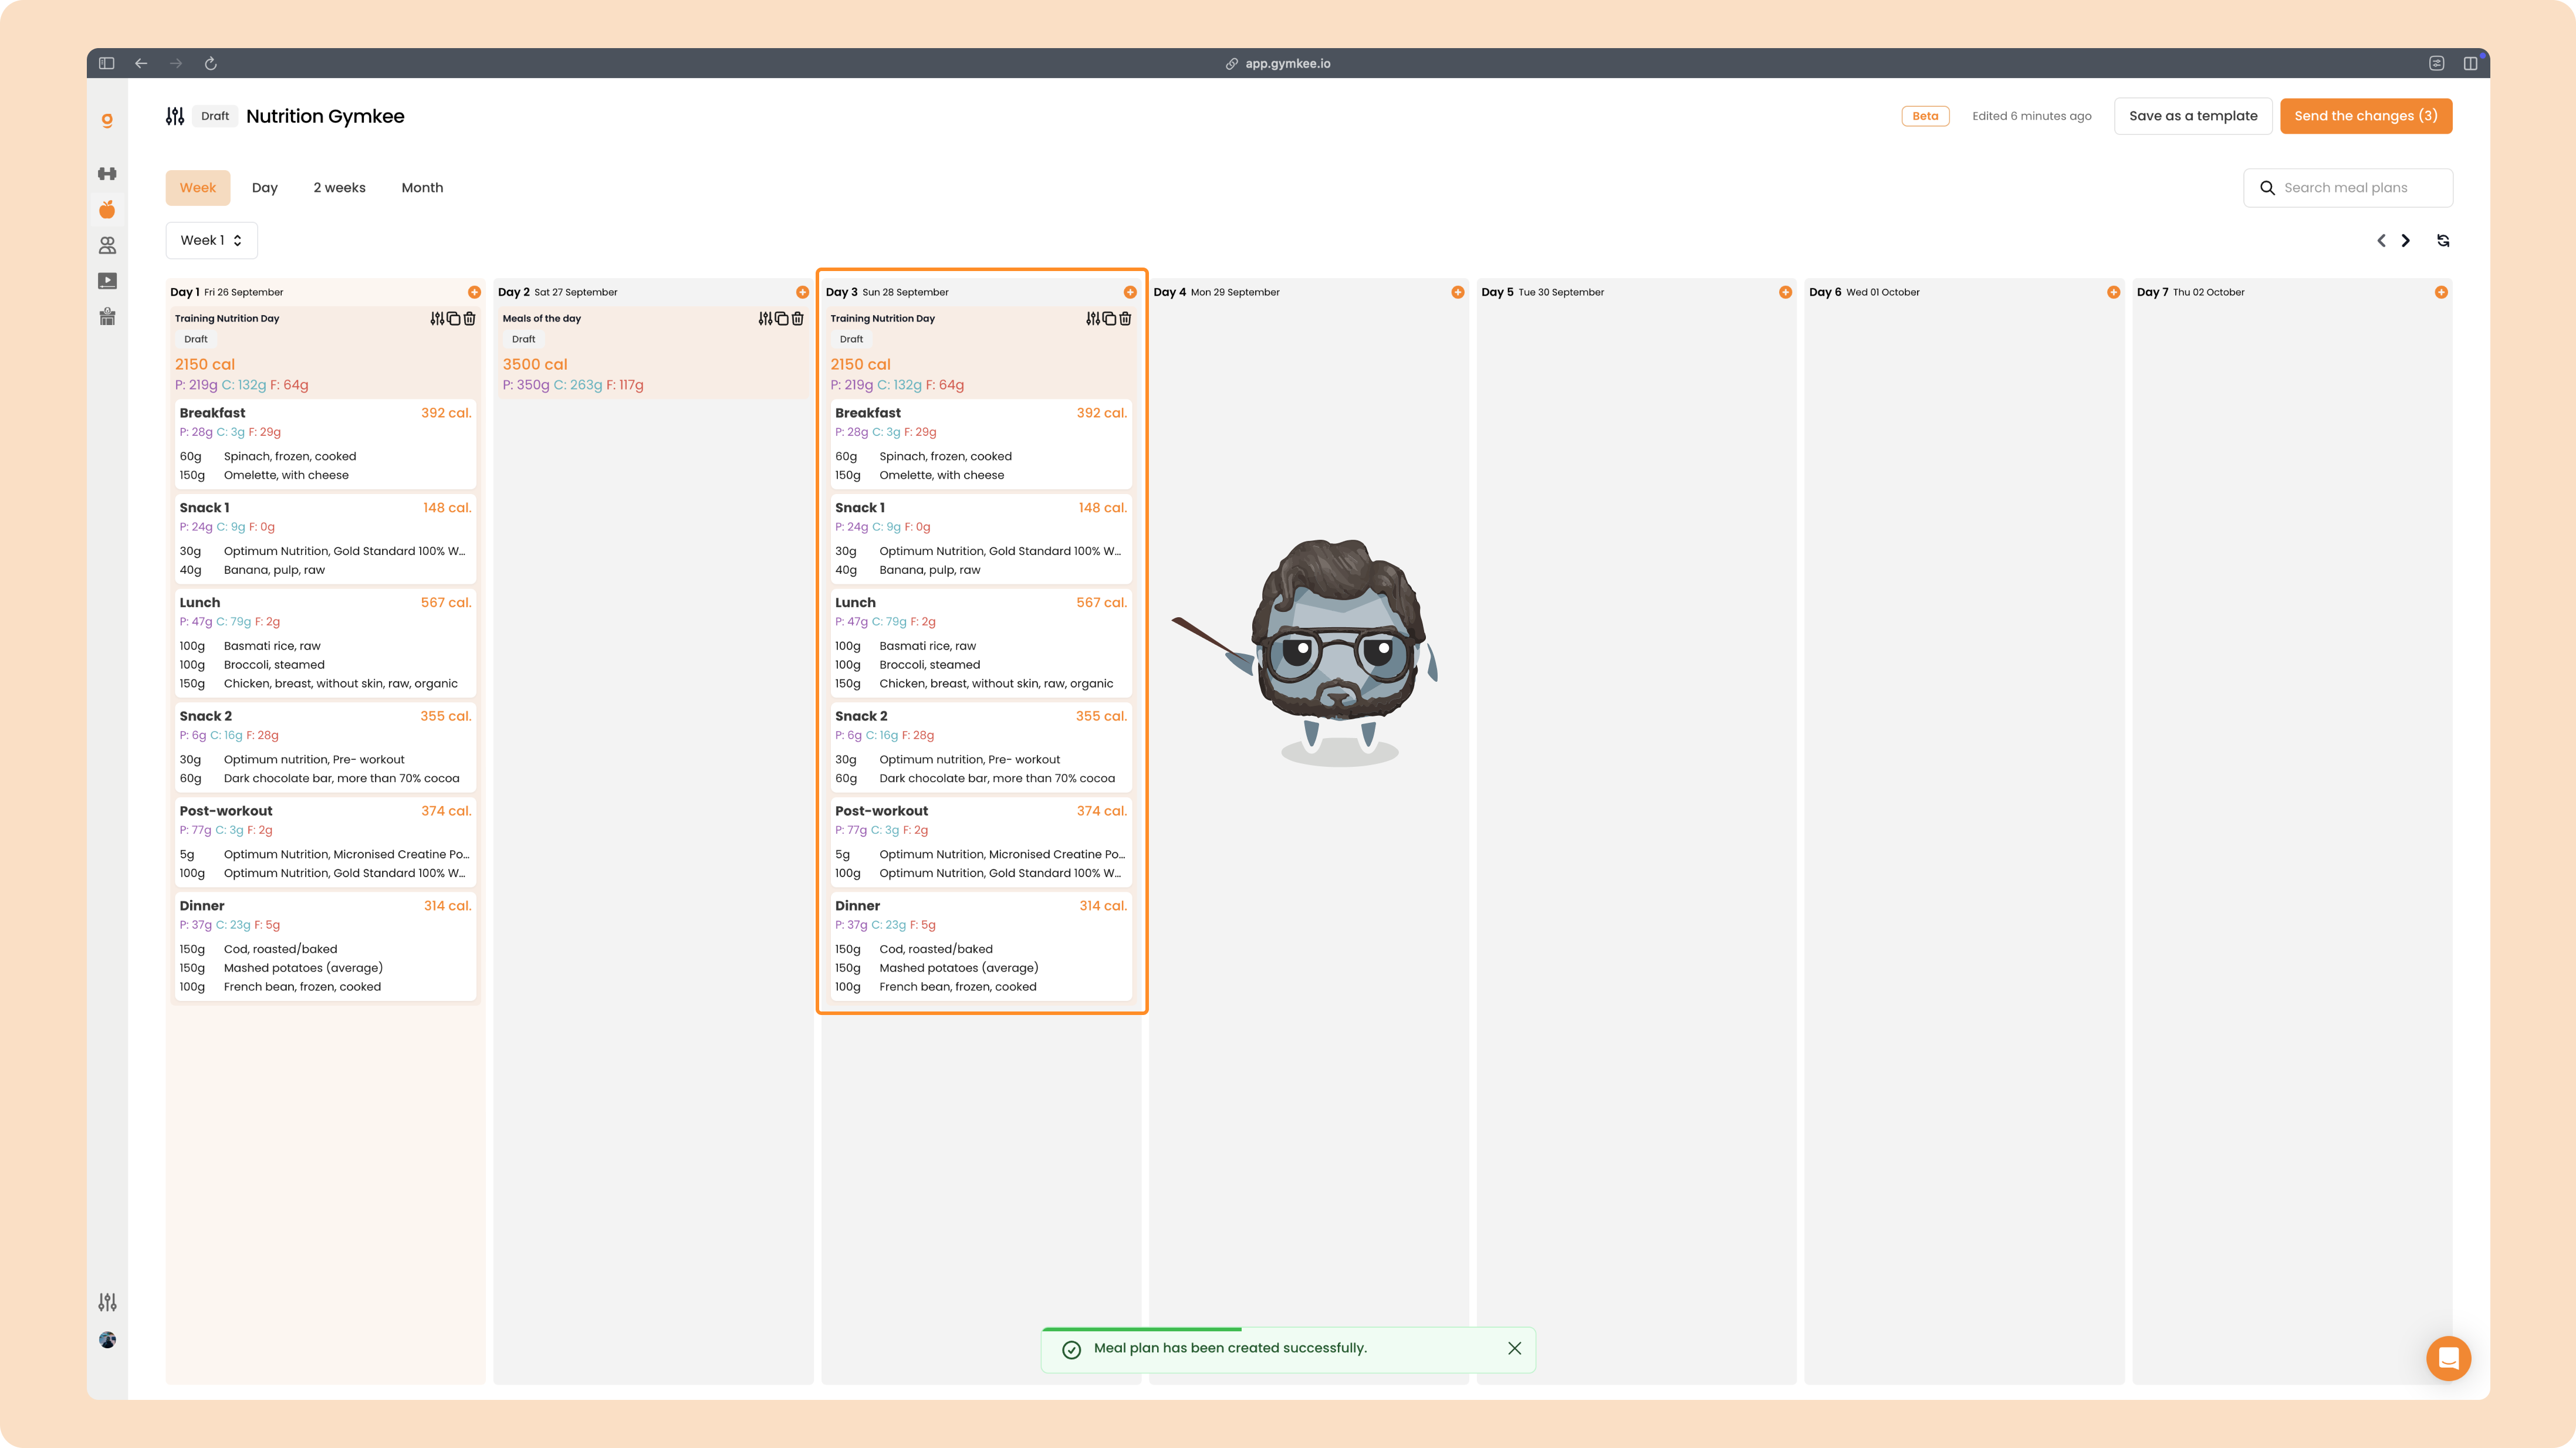Click the Gymkee logo in sidebar

pyautogui.click(x=107, y=120)
